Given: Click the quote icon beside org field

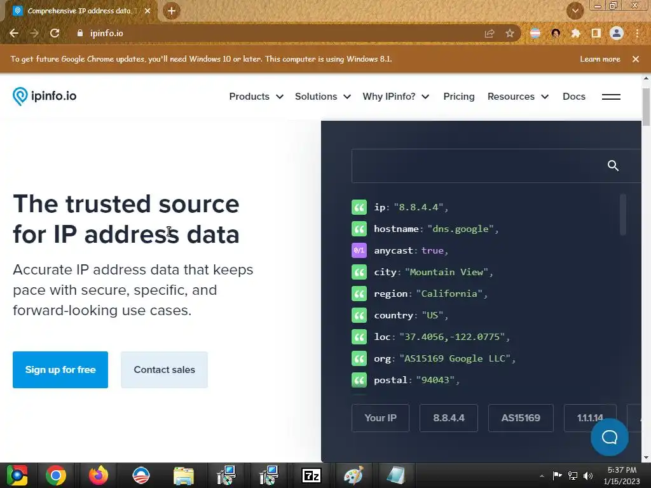Looking at the screenshot, I should pos(359,358).
